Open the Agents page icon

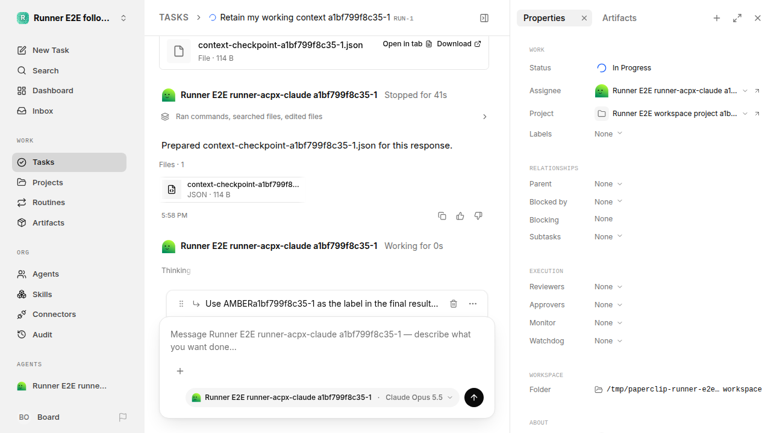click(22, 274)
